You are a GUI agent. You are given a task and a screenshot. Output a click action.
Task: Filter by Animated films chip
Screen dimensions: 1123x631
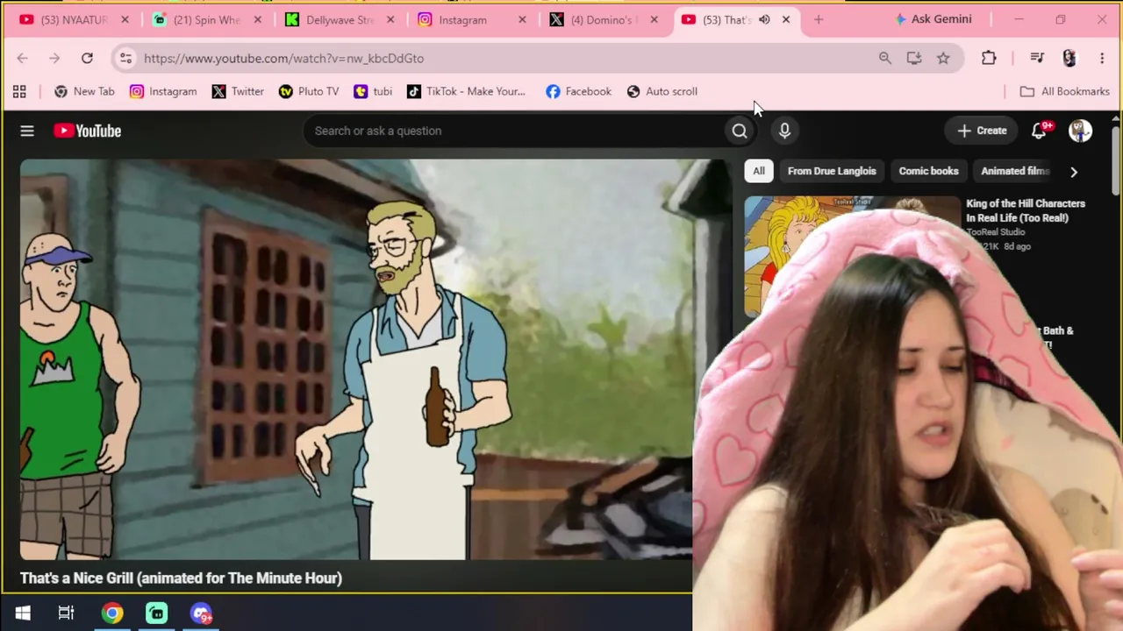pyautogui.click(x=1014, y=171)
